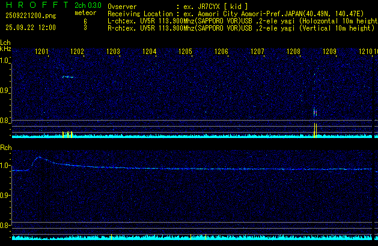
Task: Select the 1203 time tick label
Action: tap(113, 52)
